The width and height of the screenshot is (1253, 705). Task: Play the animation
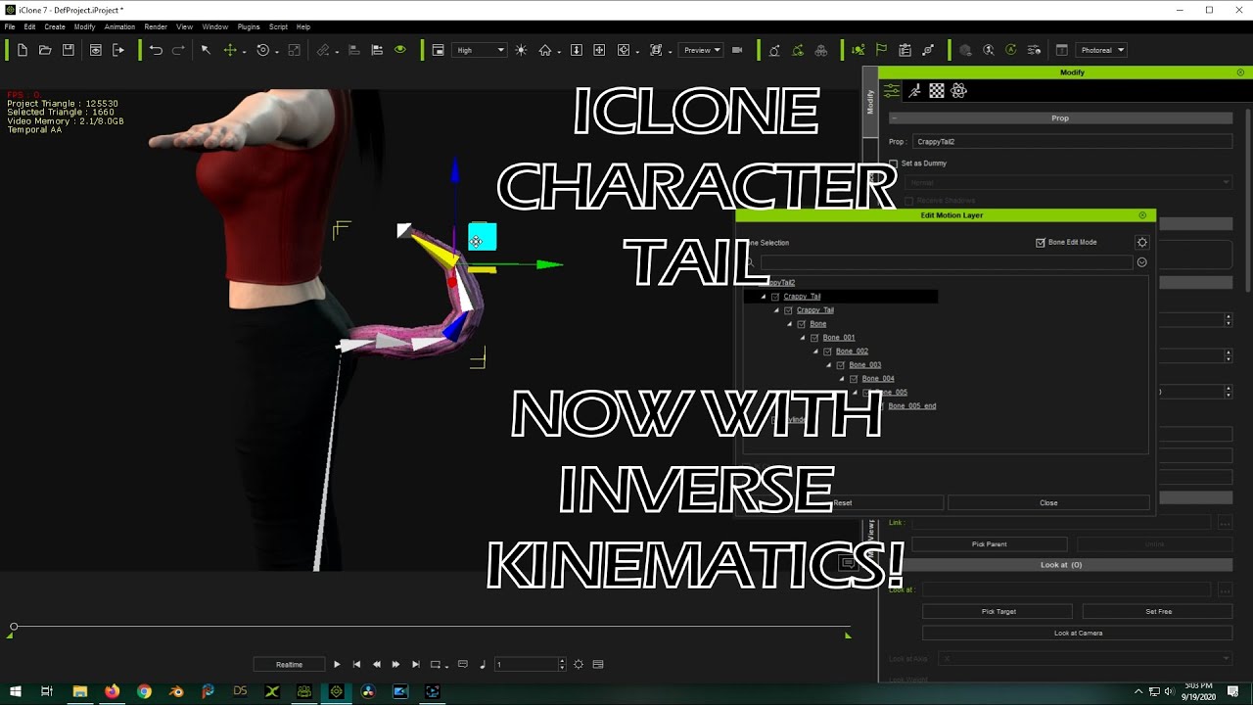tap(337, 664)
